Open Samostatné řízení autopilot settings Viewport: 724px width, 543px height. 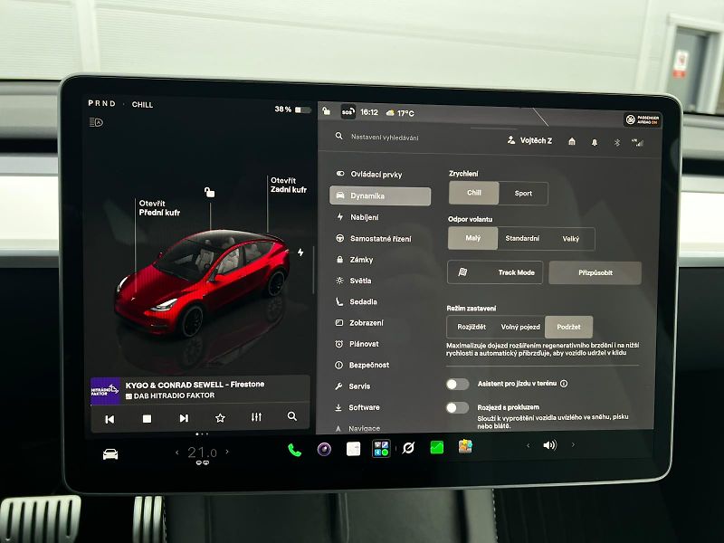tap(374, 239)
